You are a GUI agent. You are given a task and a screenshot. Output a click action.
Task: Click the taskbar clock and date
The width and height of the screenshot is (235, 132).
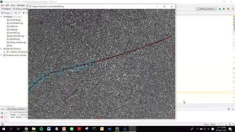(x=221, y=129)
